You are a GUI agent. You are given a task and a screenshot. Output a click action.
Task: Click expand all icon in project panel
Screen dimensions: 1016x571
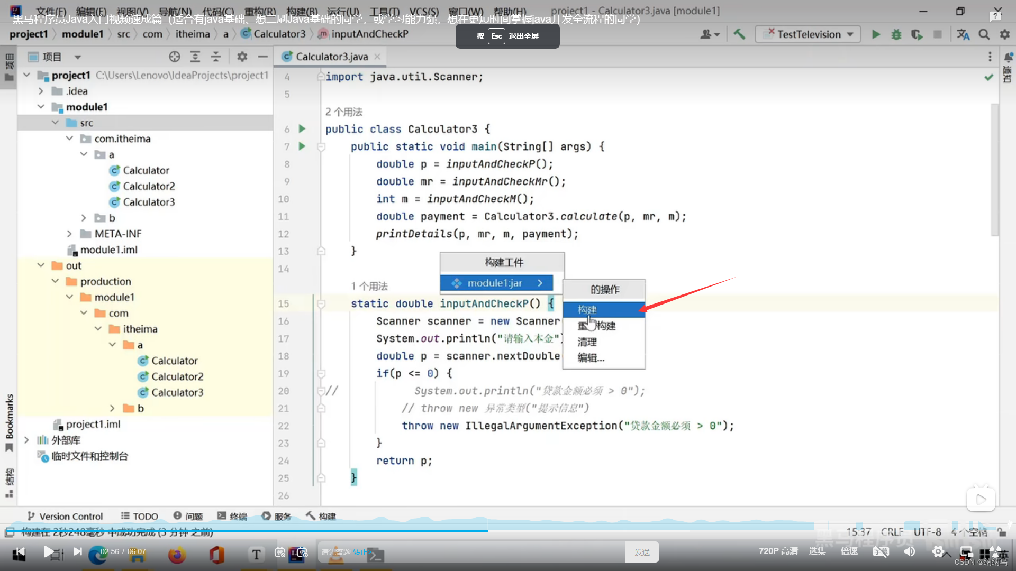coord(195,57)
